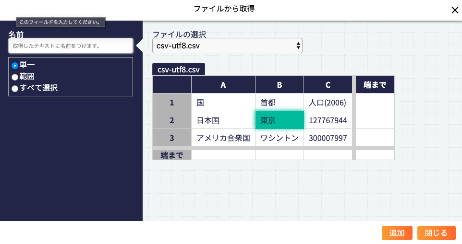This screenshot has height=244, width=462.
Task: Focus the 名前 text input field
Action: click(x=71, y=46)
